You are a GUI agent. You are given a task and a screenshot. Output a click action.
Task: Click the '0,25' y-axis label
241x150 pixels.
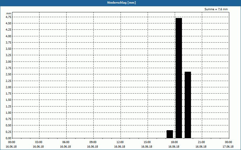8,132
